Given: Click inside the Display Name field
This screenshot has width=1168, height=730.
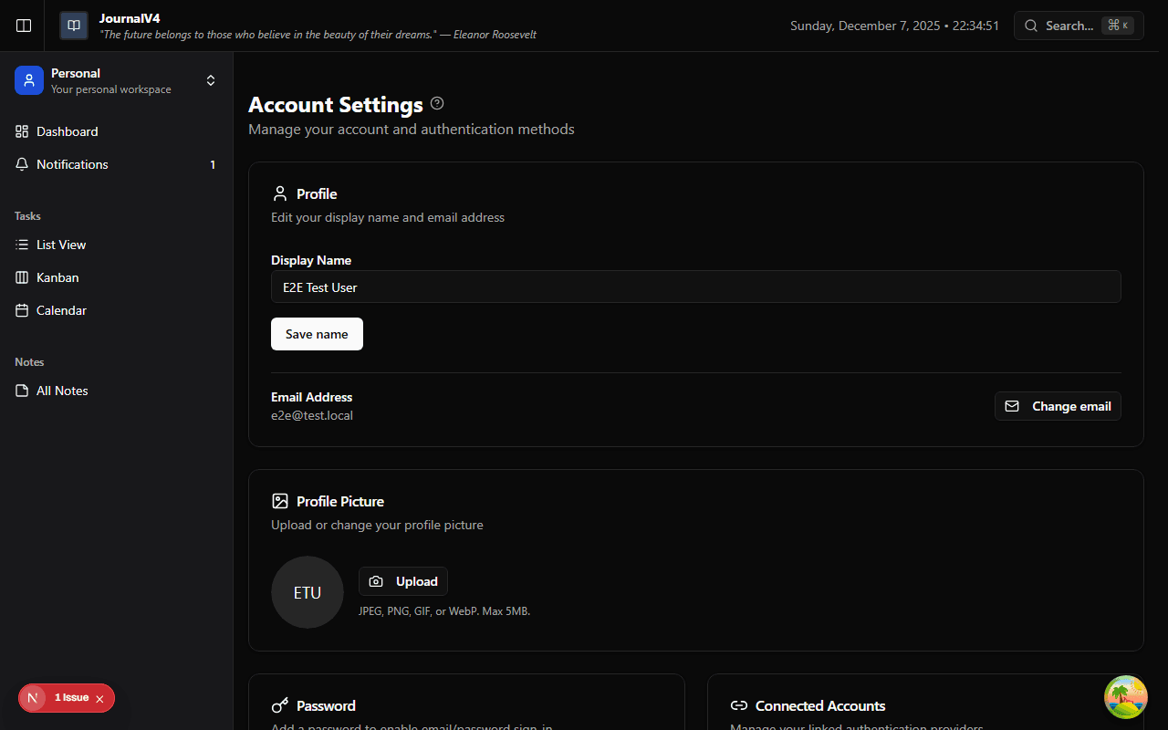Looking at the screenshot, I should (x=695, y=287).
